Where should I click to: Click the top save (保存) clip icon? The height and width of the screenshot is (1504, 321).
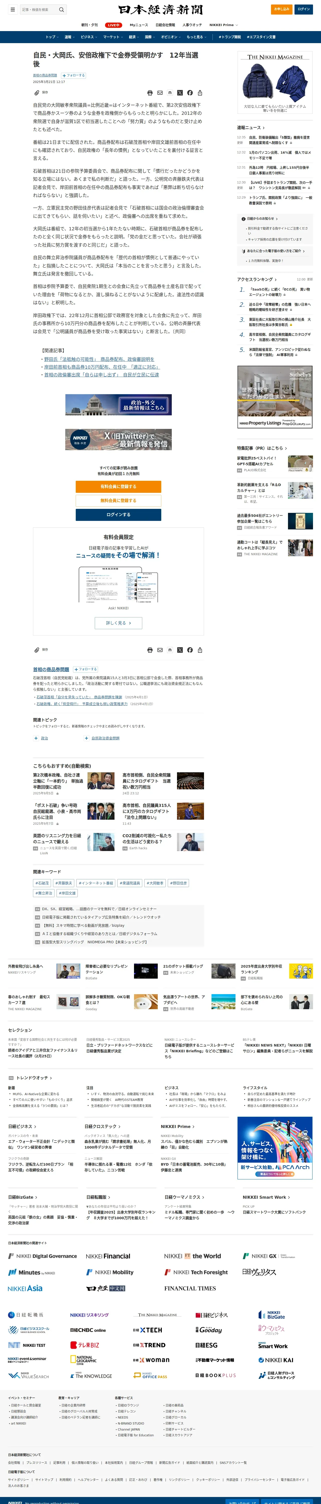coord(37,92)
